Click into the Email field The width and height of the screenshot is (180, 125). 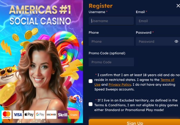158,21
